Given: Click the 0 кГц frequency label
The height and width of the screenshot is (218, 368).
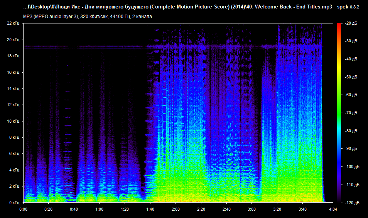Looking at the screenshot, I should (14, 202).
